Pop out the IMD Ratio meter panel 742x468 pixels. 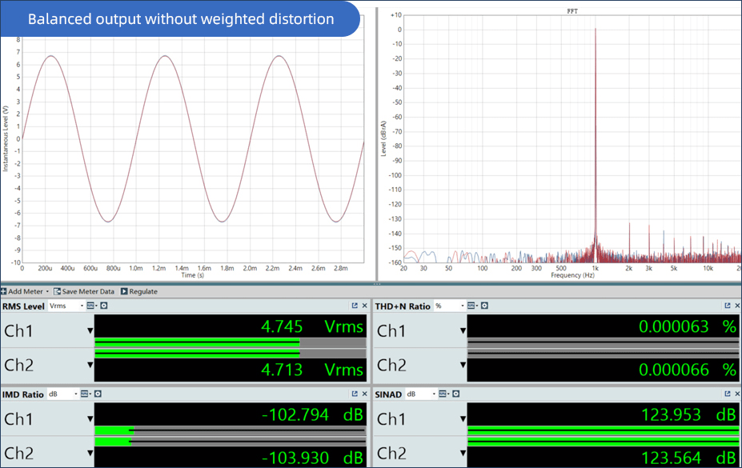(x=355, y=394)
